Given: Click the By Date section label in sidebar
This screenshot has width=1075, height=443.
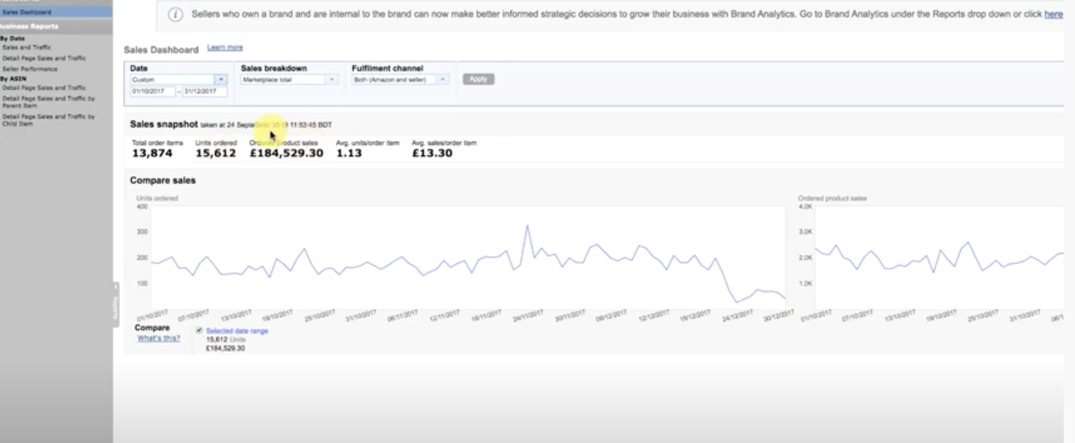Looking at the screenshot, I should coord(12,38).
